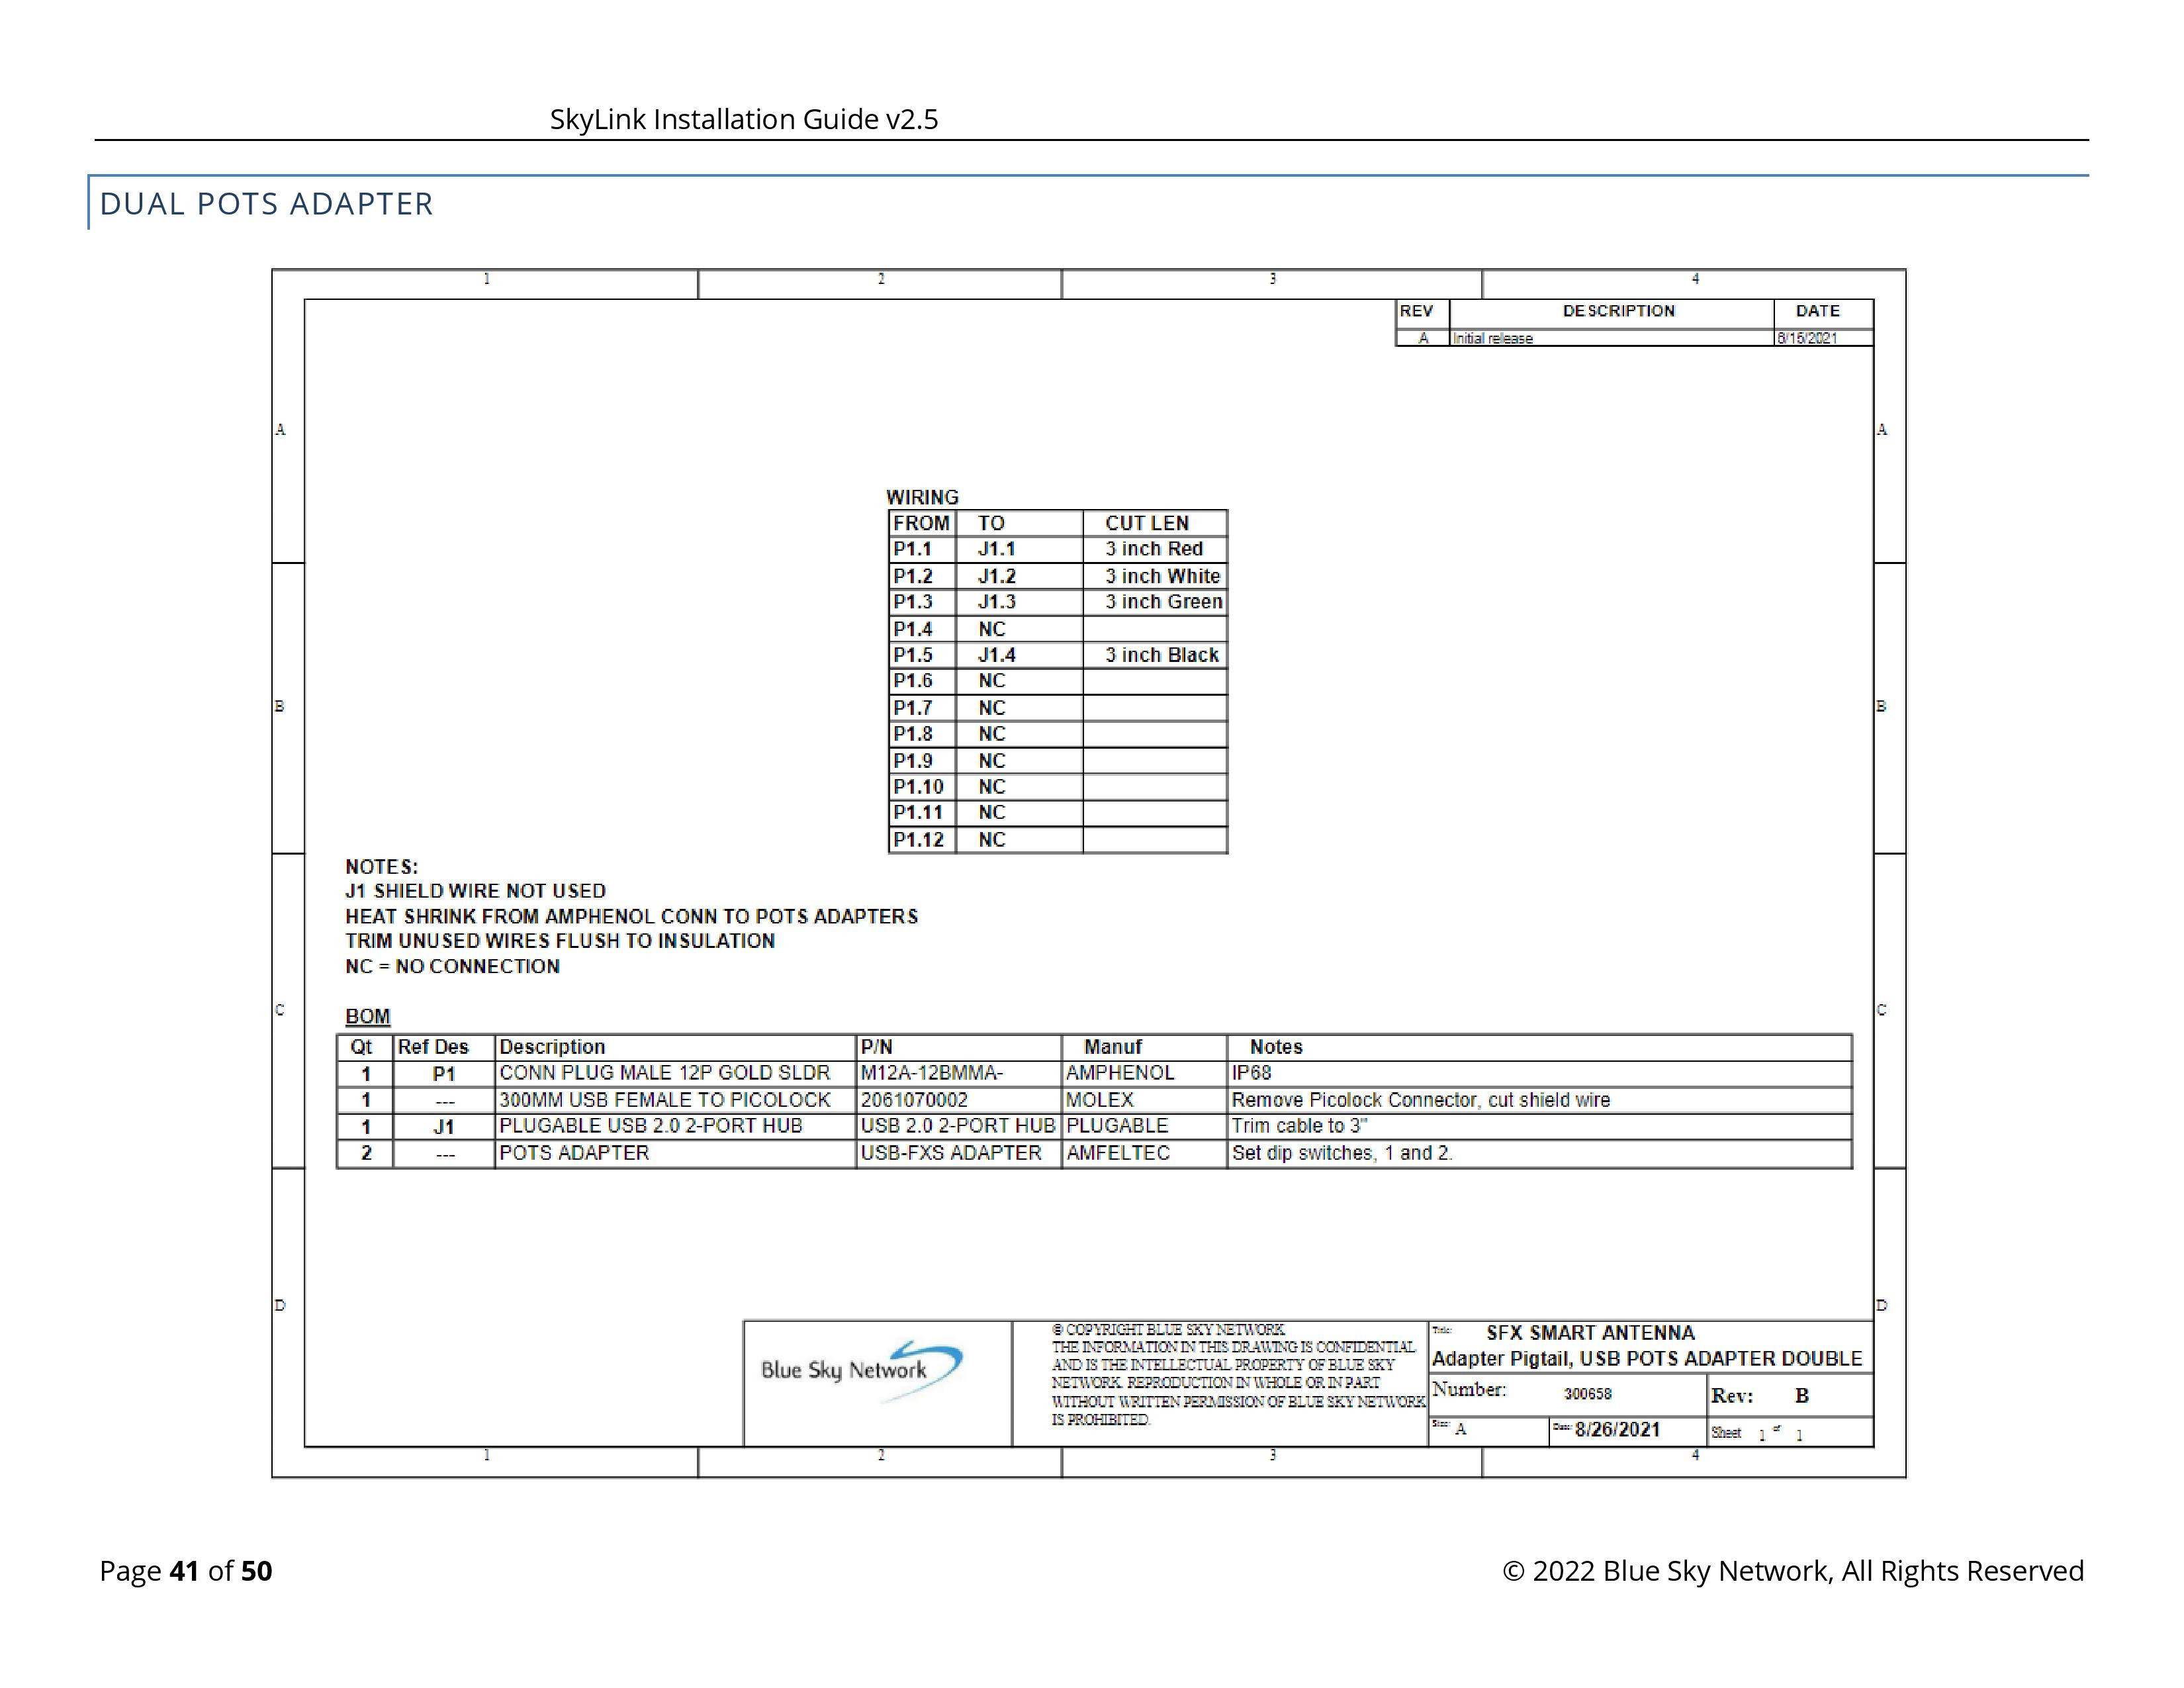Image resolution: width=2184 pixels, height=1688 pixels.
Task: Click the underlined 'BOM' heading
Action: point(367,1017)
